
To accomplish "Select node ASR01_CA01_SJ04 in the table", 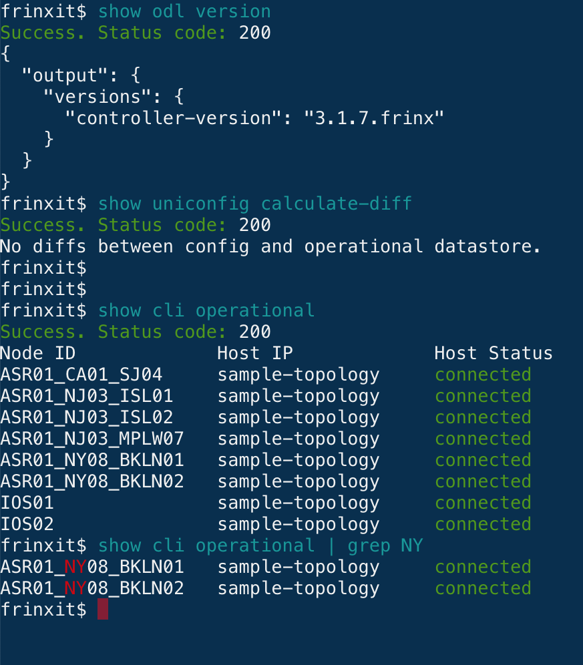I will point(81,375).
